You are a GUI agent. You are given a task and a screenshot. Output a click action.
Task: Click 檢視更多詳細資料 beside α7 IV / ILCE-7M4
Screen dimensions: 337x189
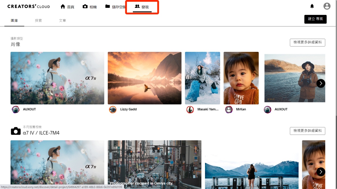[308, 131]
